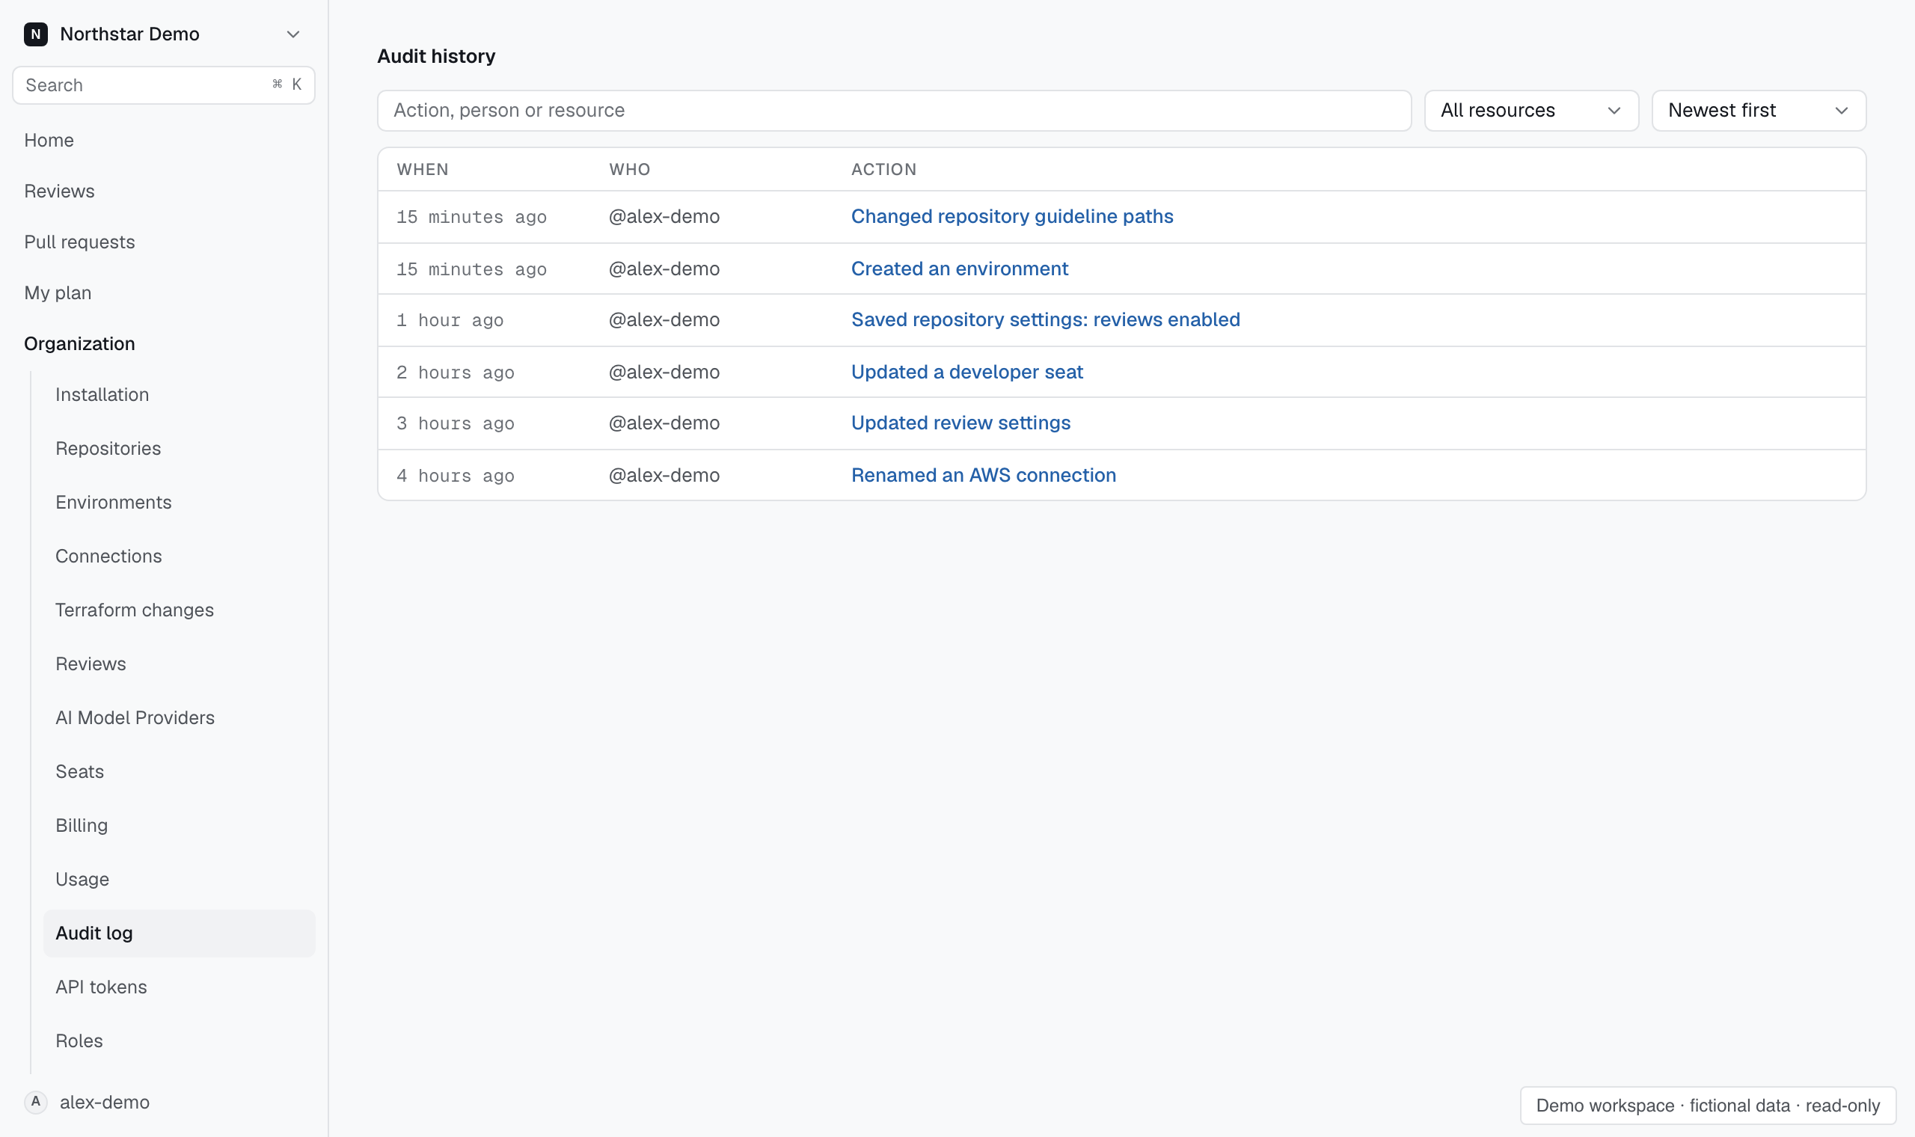The width and height of the screenshot is (1915, 1137).
Task: Open the Seats page
Action: coord(79,771)
